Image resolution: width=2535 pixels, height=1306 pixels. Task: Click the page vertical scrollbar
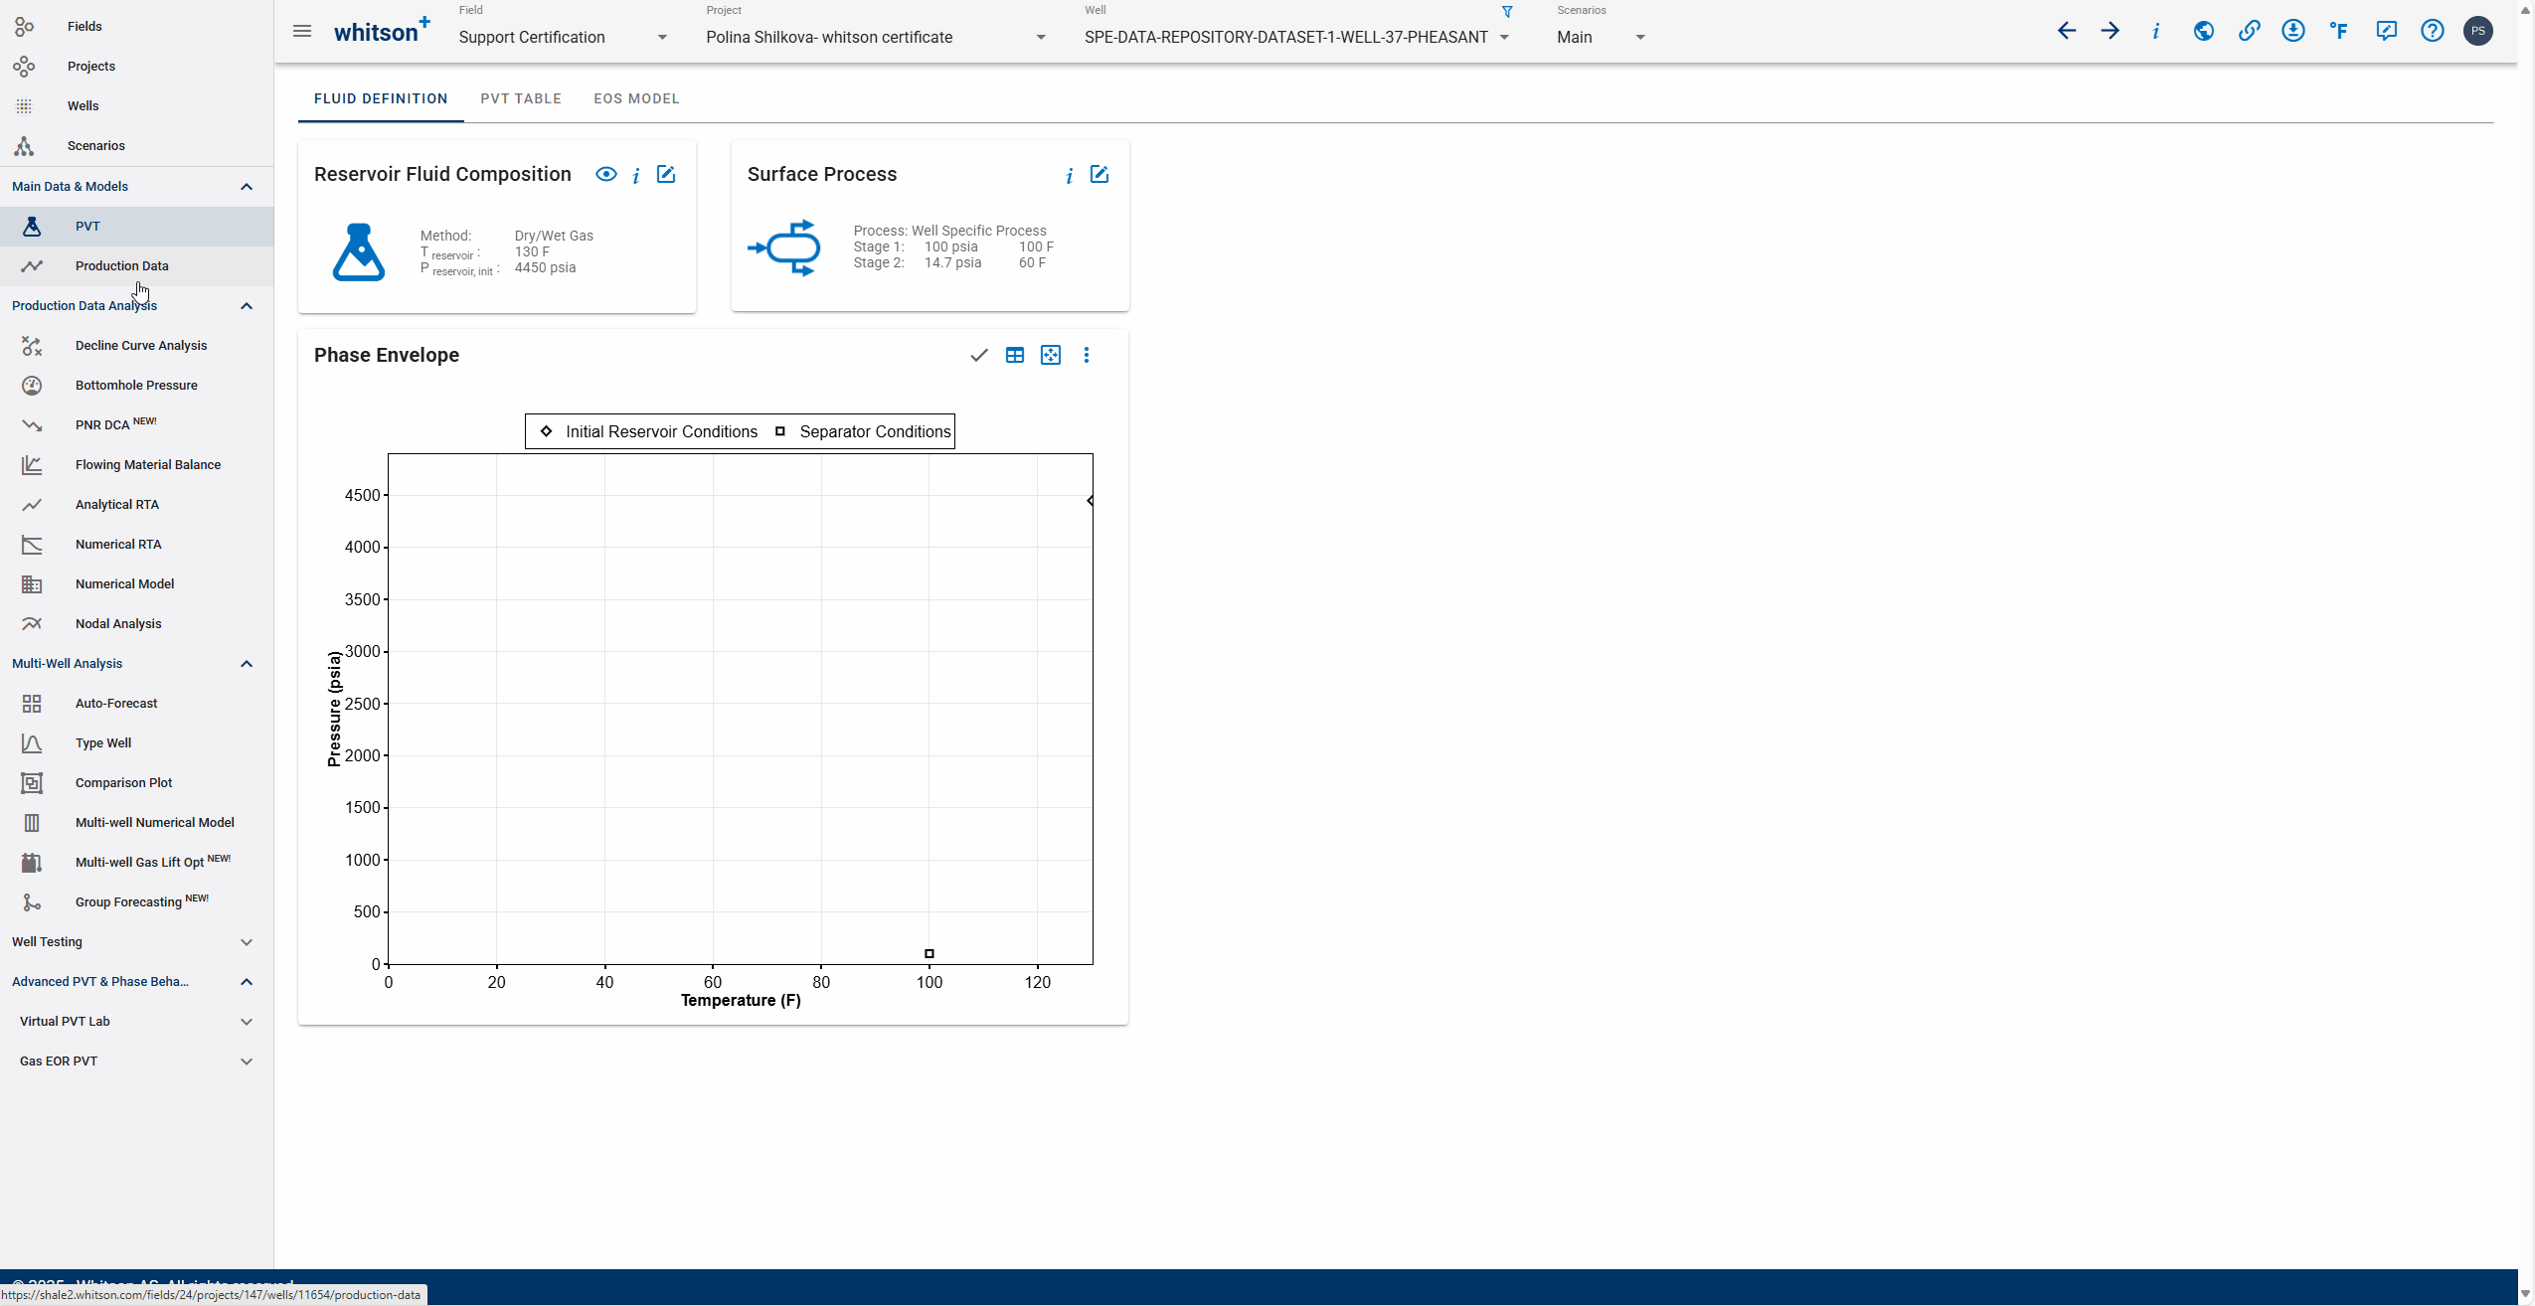[x=2526, y=652]
